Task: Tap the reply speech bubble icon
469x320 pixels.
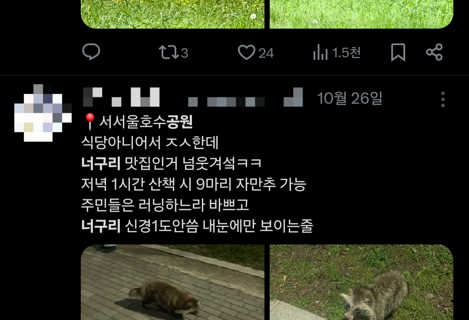Action: tap(91, 52)
